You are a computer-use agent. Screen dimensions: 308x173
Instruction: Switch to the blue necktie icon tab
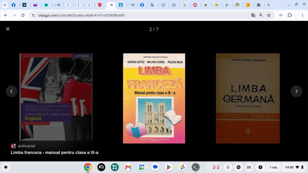[121, 5]
